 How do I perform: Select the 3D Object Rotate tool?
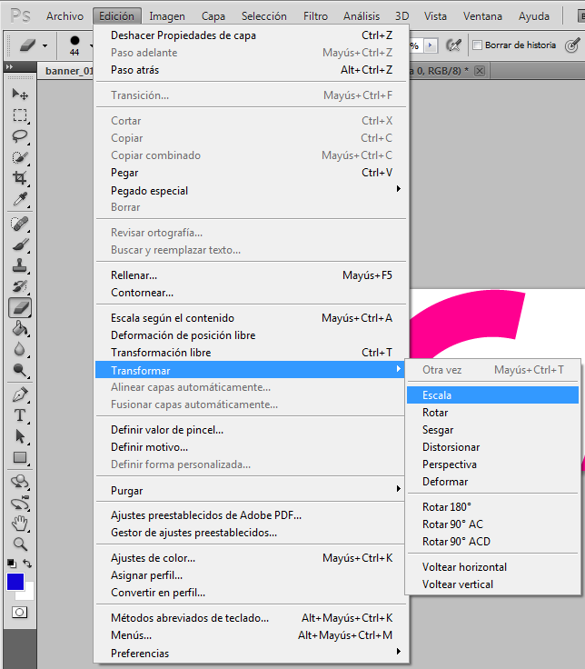pos(20,482)
